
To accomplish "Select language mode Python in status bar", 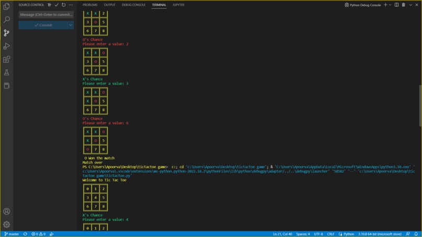I will click(347, 234).
